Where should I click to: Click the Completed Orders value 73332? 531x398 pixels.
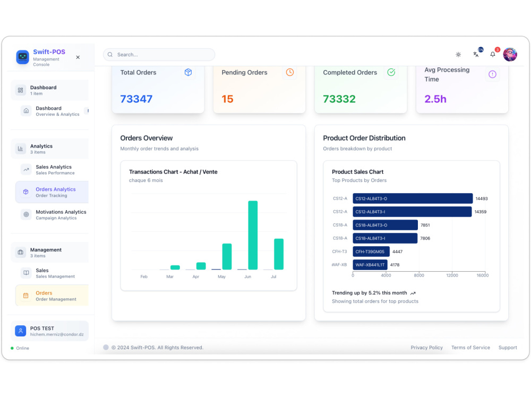click(339, 99)
